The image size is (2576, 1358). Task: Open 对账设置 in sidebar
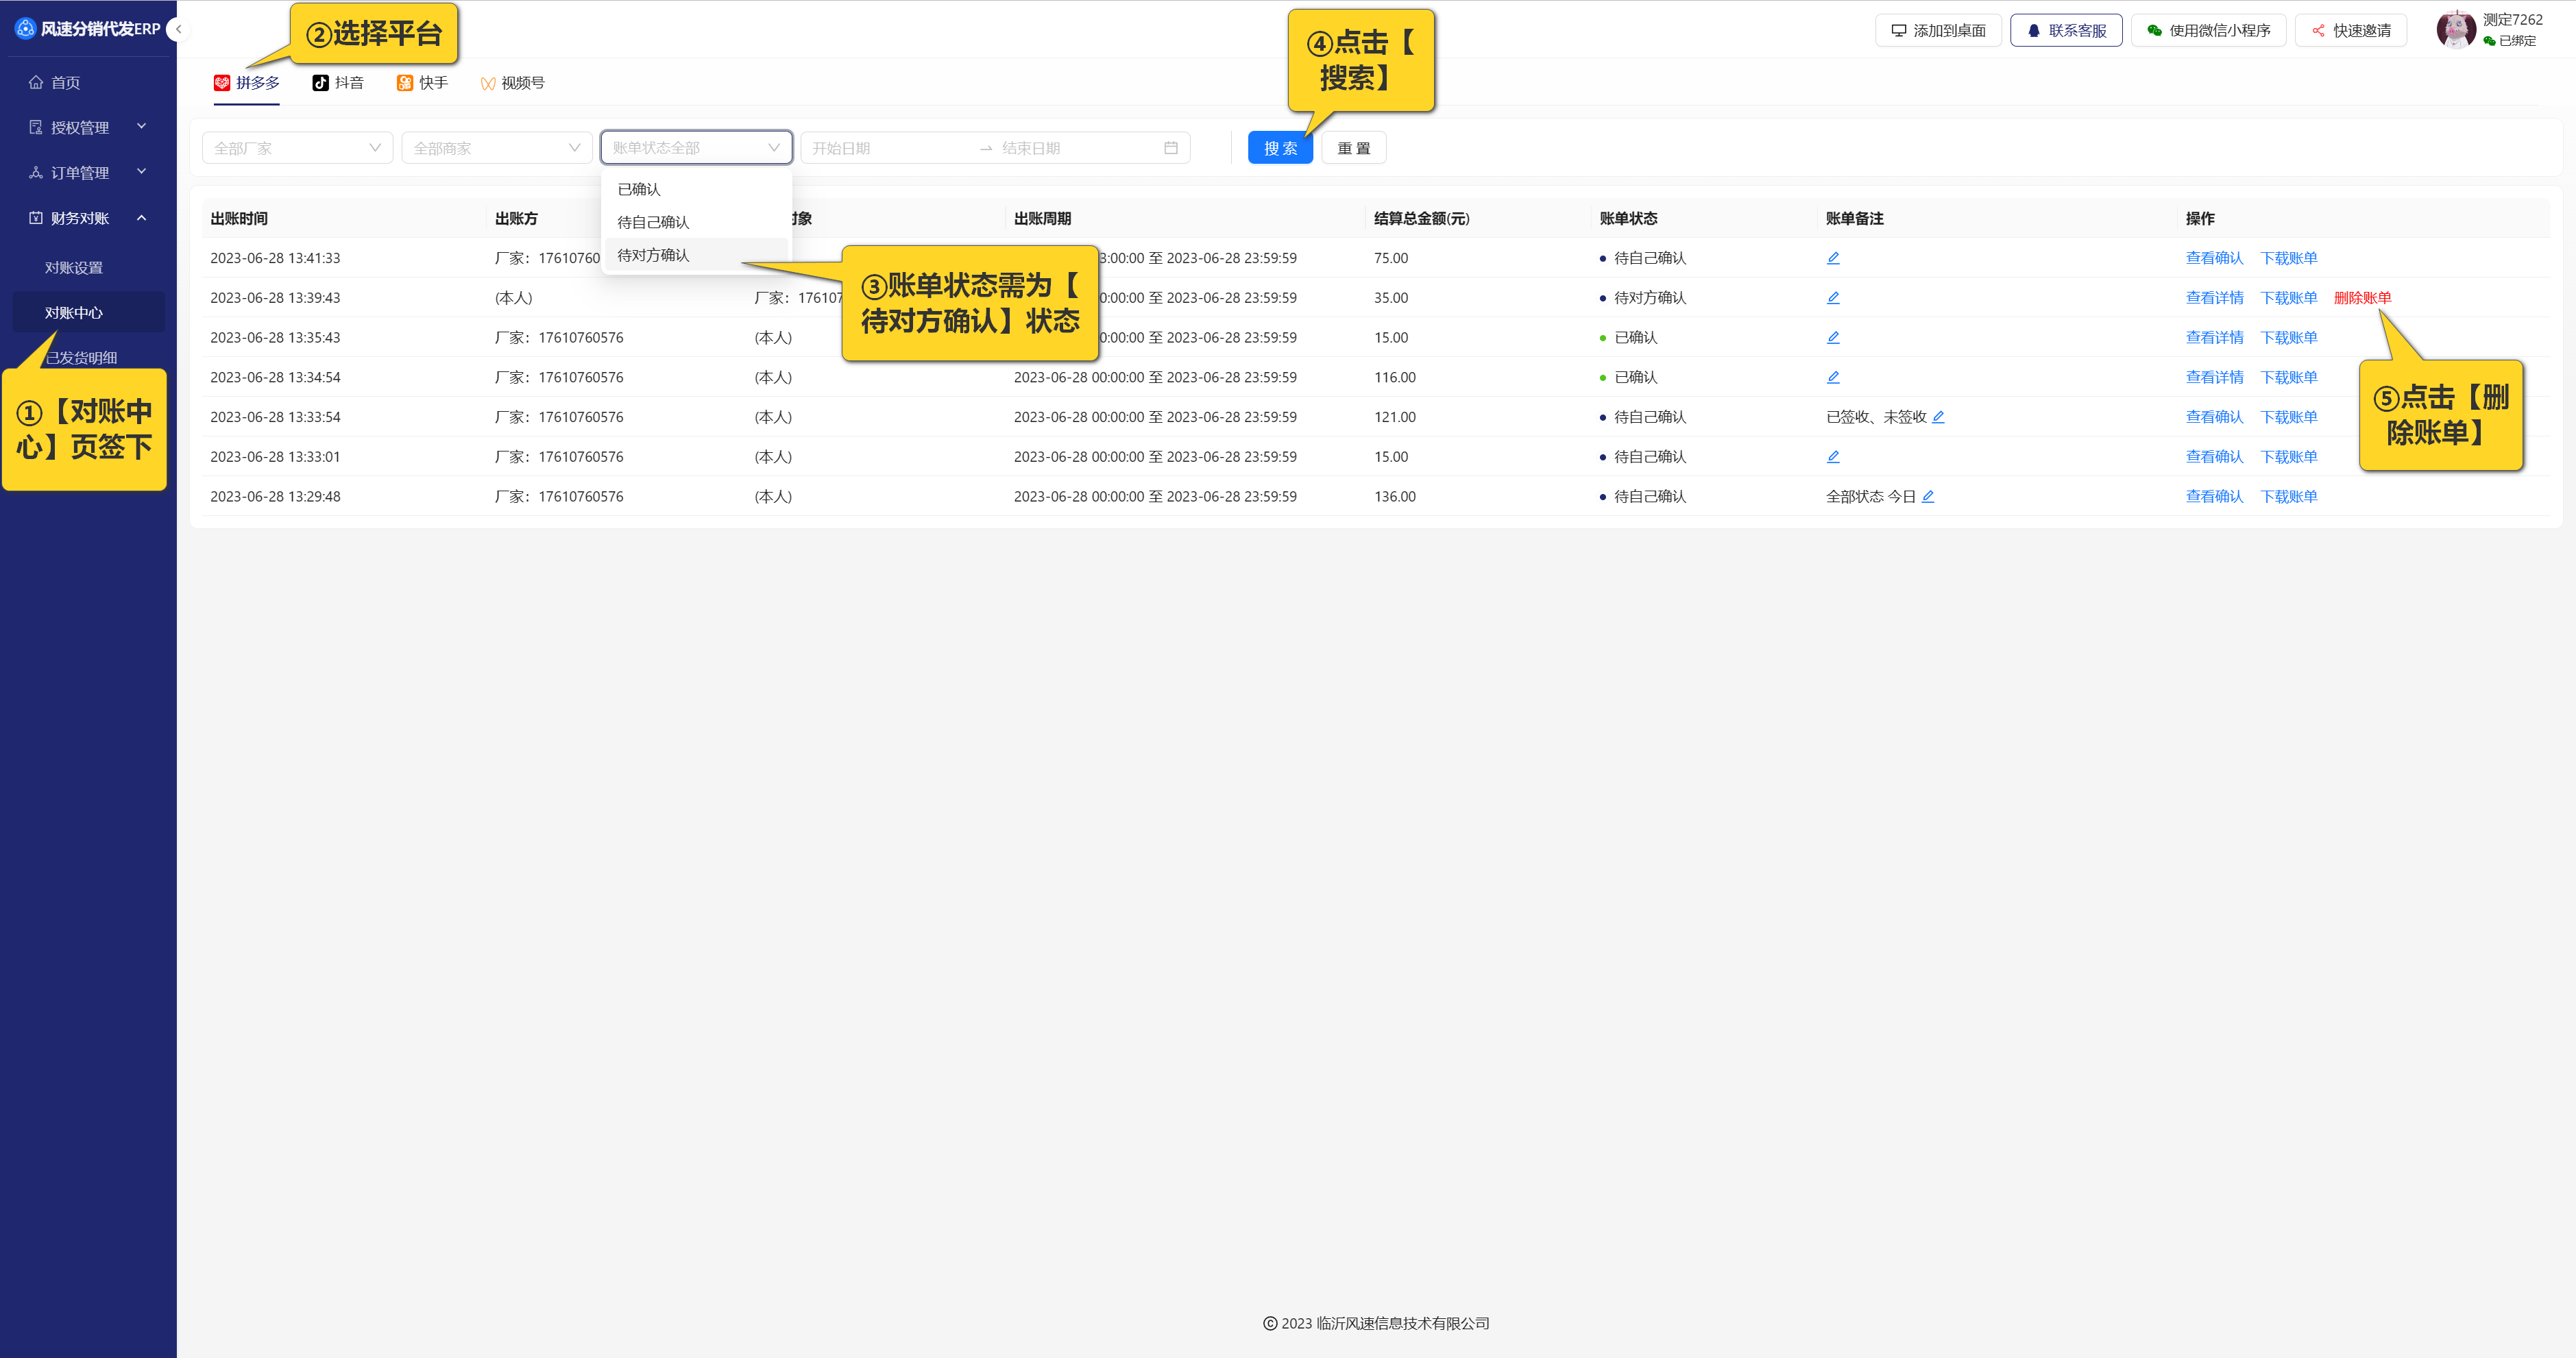coord(74,268)
